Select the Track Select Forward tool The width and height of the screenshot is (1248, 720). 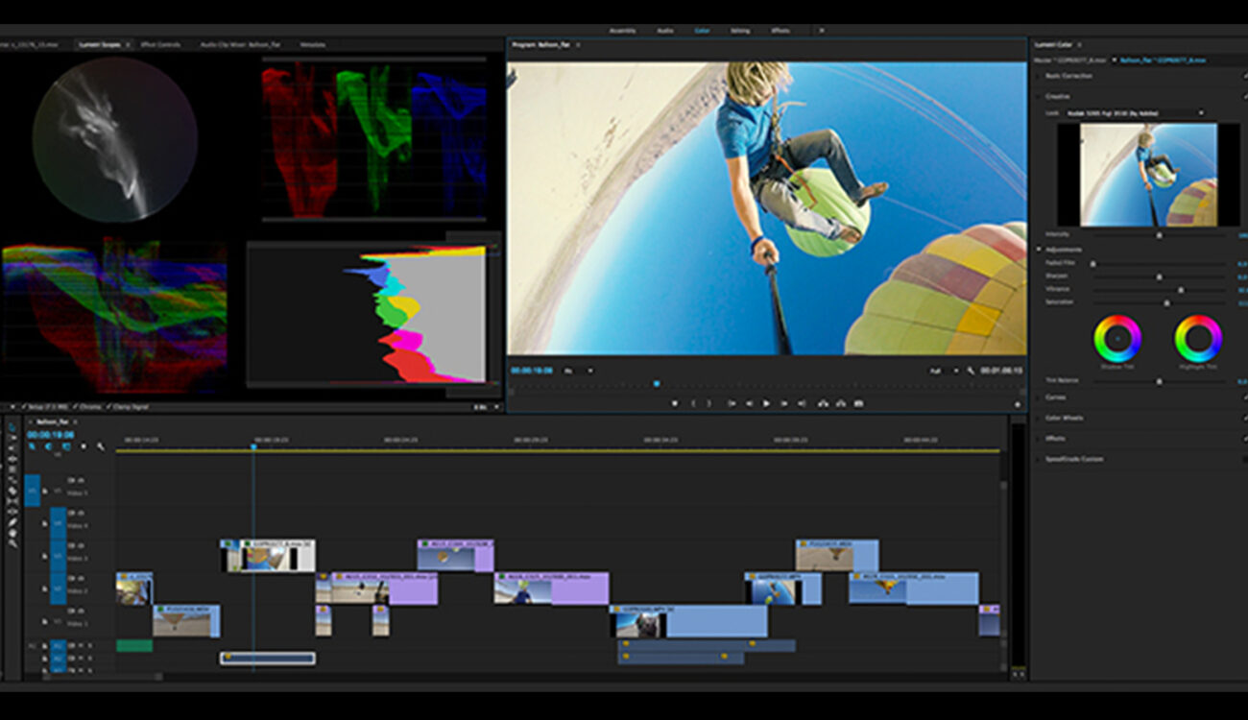point(12,438)
